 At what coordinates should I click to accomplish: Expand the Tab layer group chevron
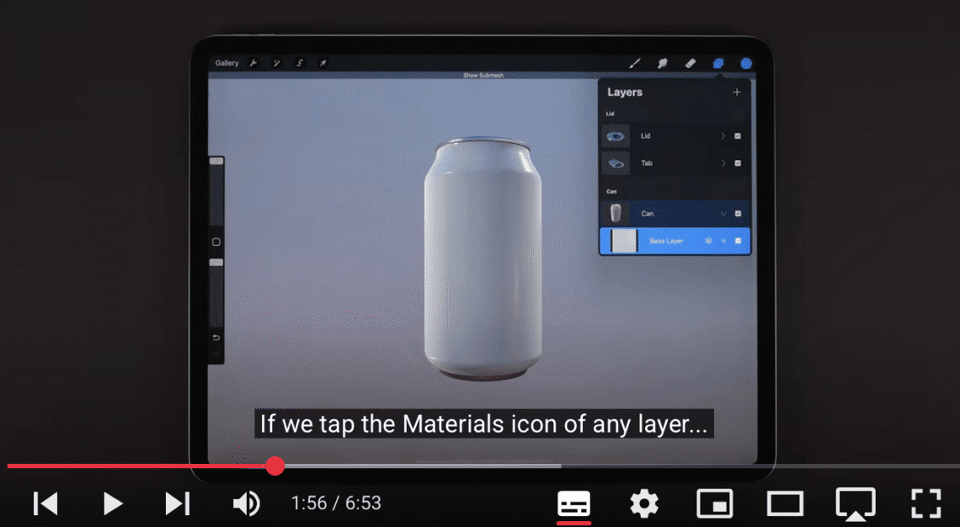click(x=723, y=163)
